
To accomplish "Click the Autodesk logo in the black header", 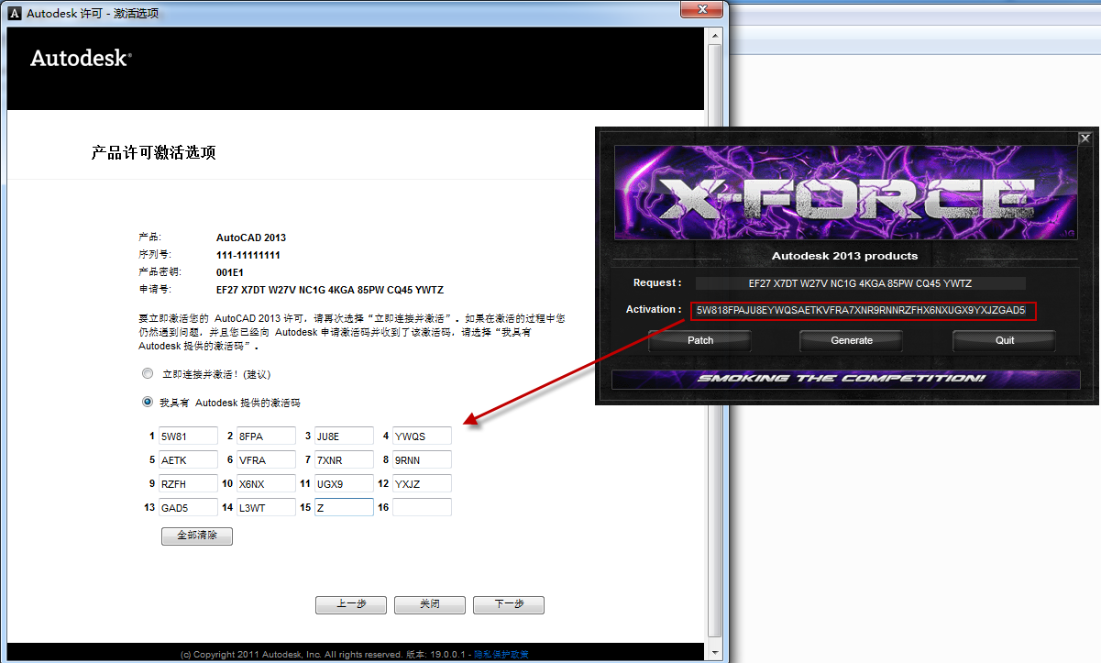I will click(81, 59).
